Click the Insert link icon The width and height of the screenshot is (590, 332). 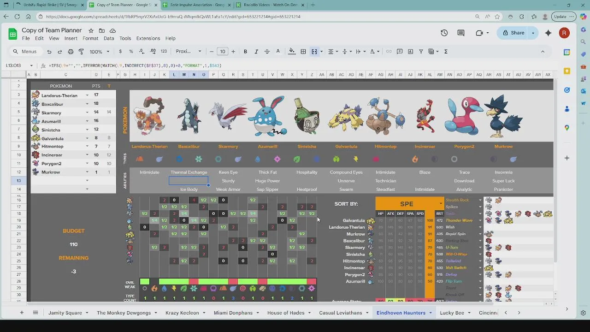tap(389, 52)
